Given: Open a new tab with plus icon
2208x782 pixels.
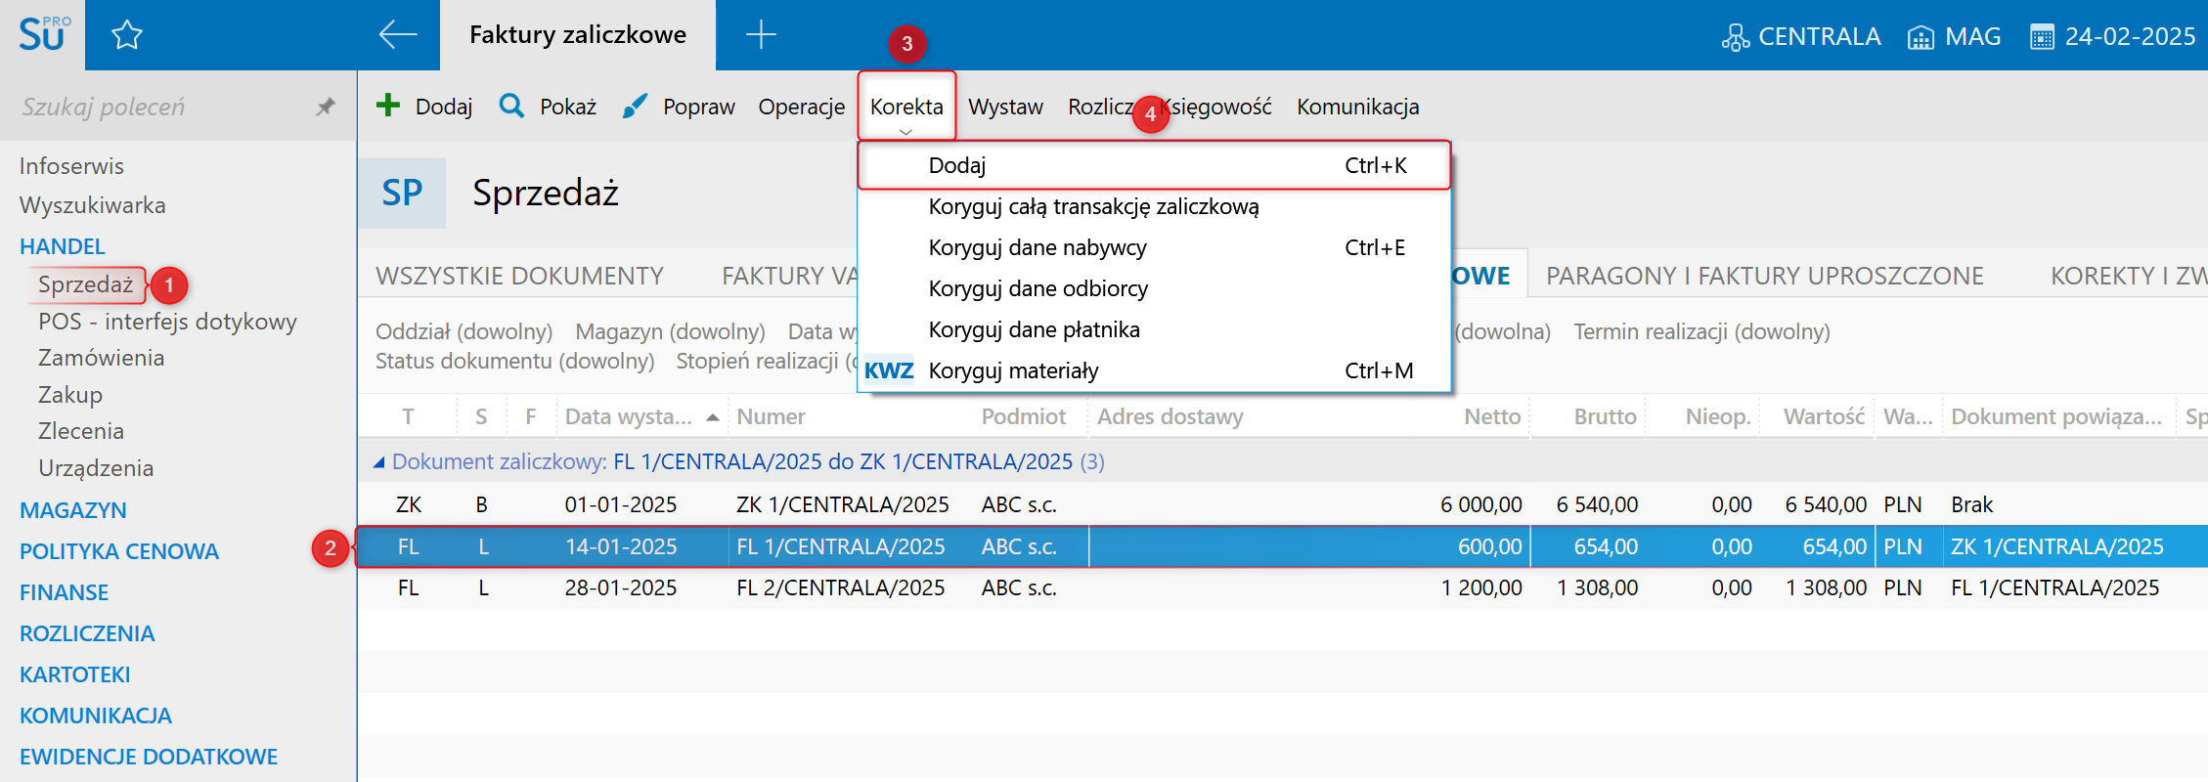Looking at the screenshot, I should pyautogui.click(x=761, y=35).
